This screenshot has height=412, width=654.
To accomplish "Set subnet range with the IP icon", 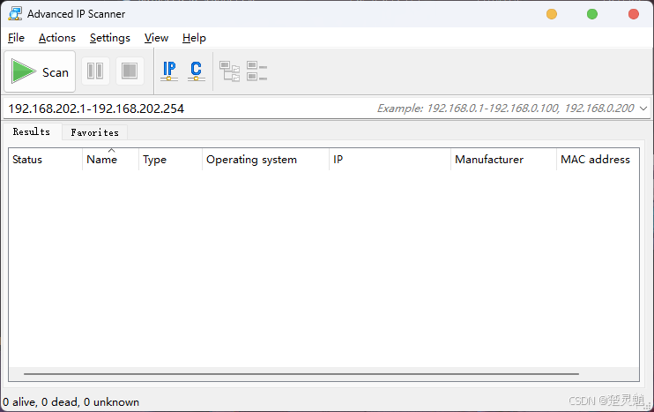I will [169, 71].
